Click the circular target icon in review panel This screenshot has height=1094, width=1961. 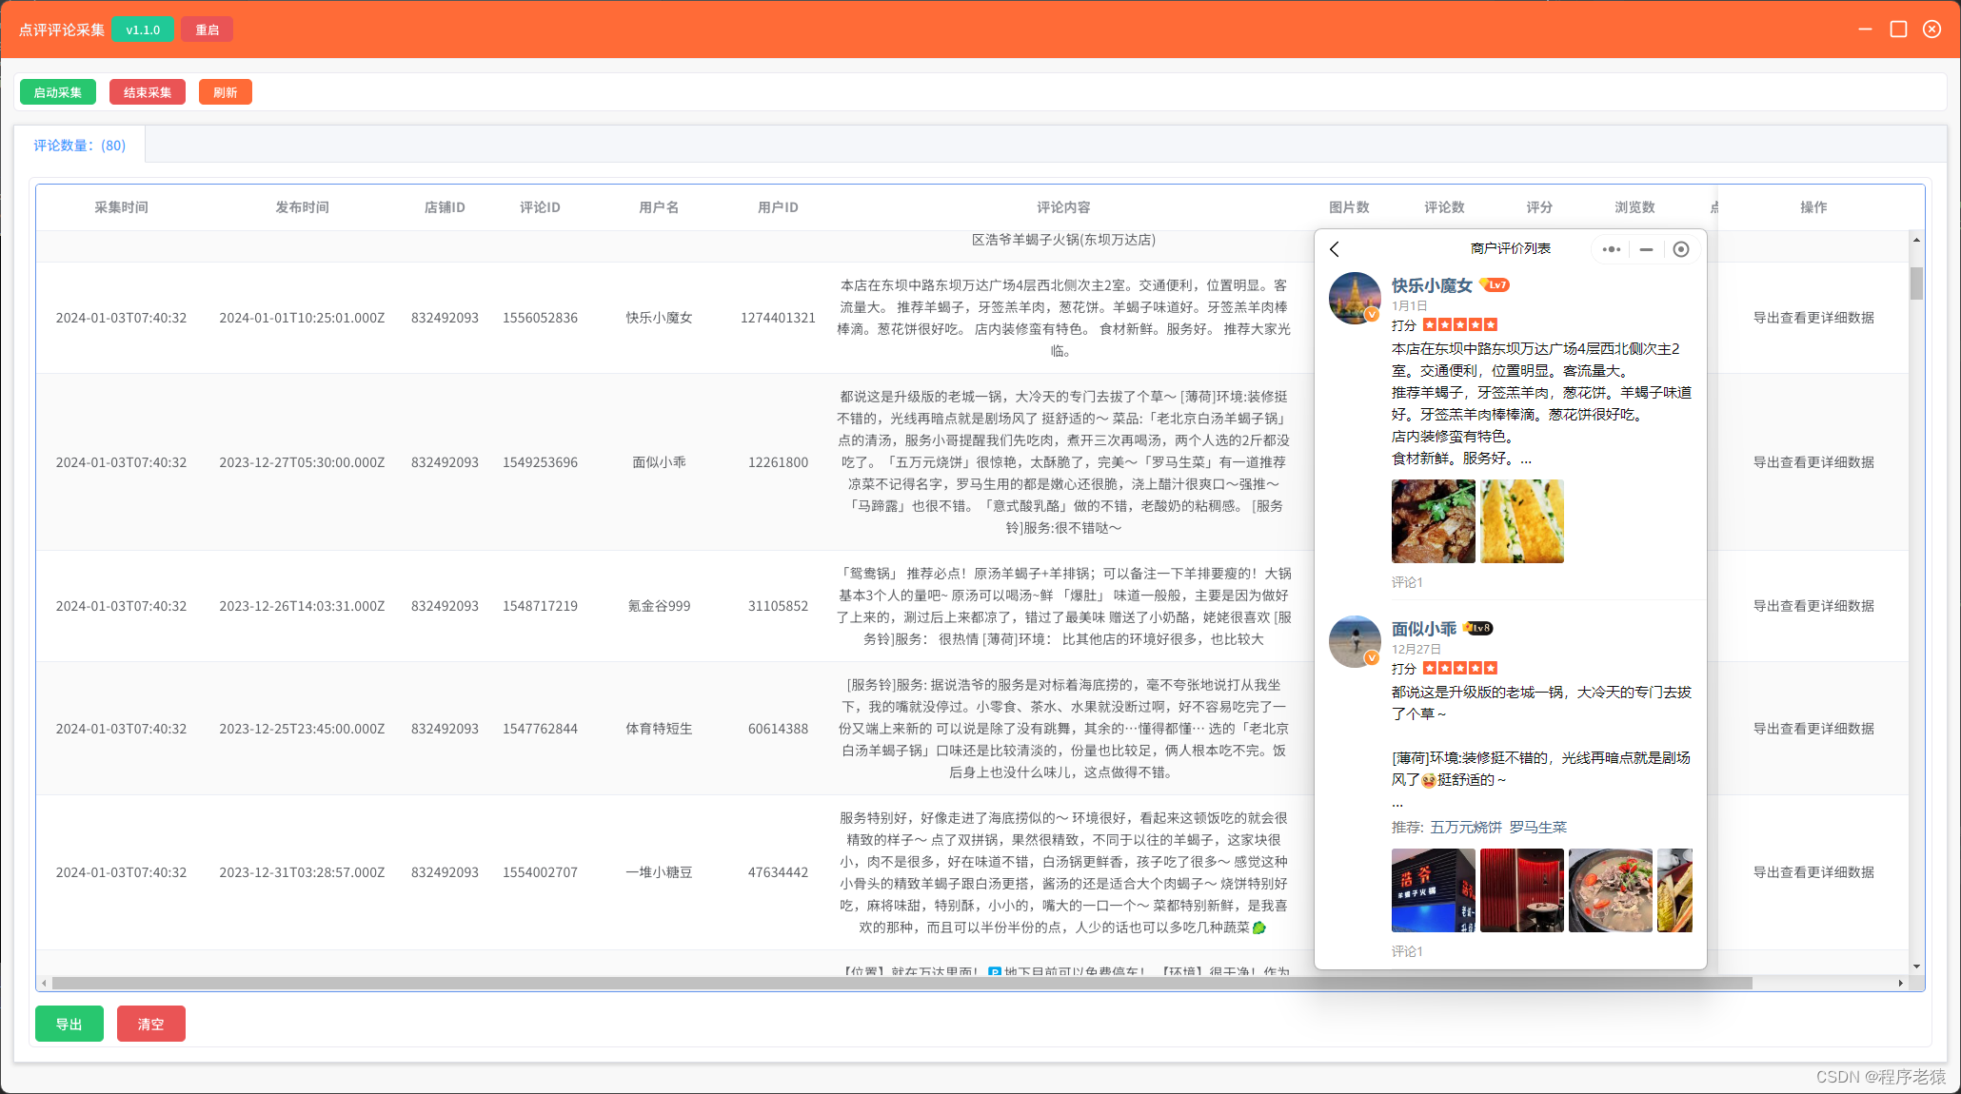(x=1681, y=249)
